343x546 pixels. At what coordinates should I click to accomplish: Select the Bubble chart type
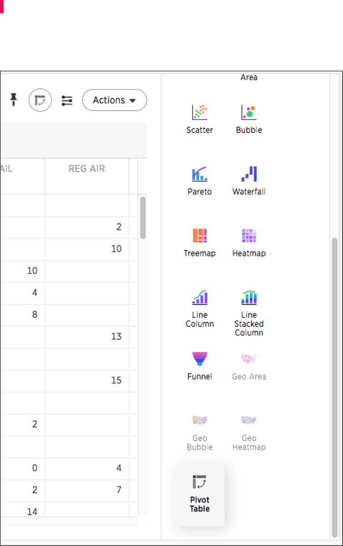[249, 119]
